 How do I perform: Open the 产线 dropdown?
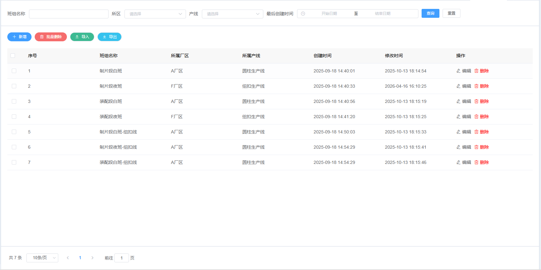click(x=232, y=14)
